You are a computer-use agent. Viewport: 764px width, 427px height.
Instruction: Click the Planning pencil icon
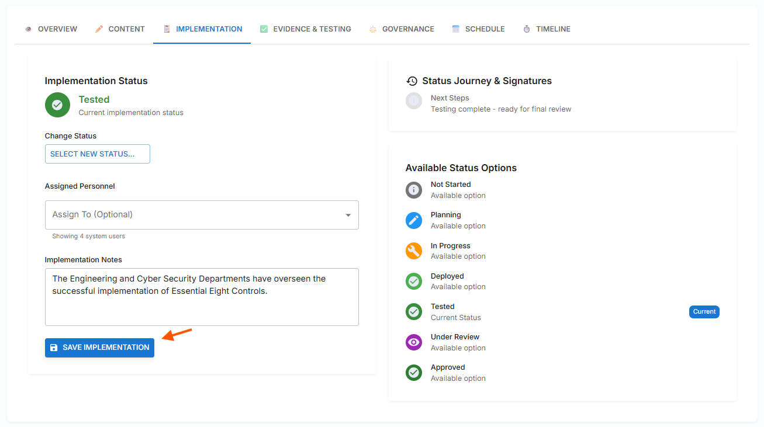pos(414,220)
